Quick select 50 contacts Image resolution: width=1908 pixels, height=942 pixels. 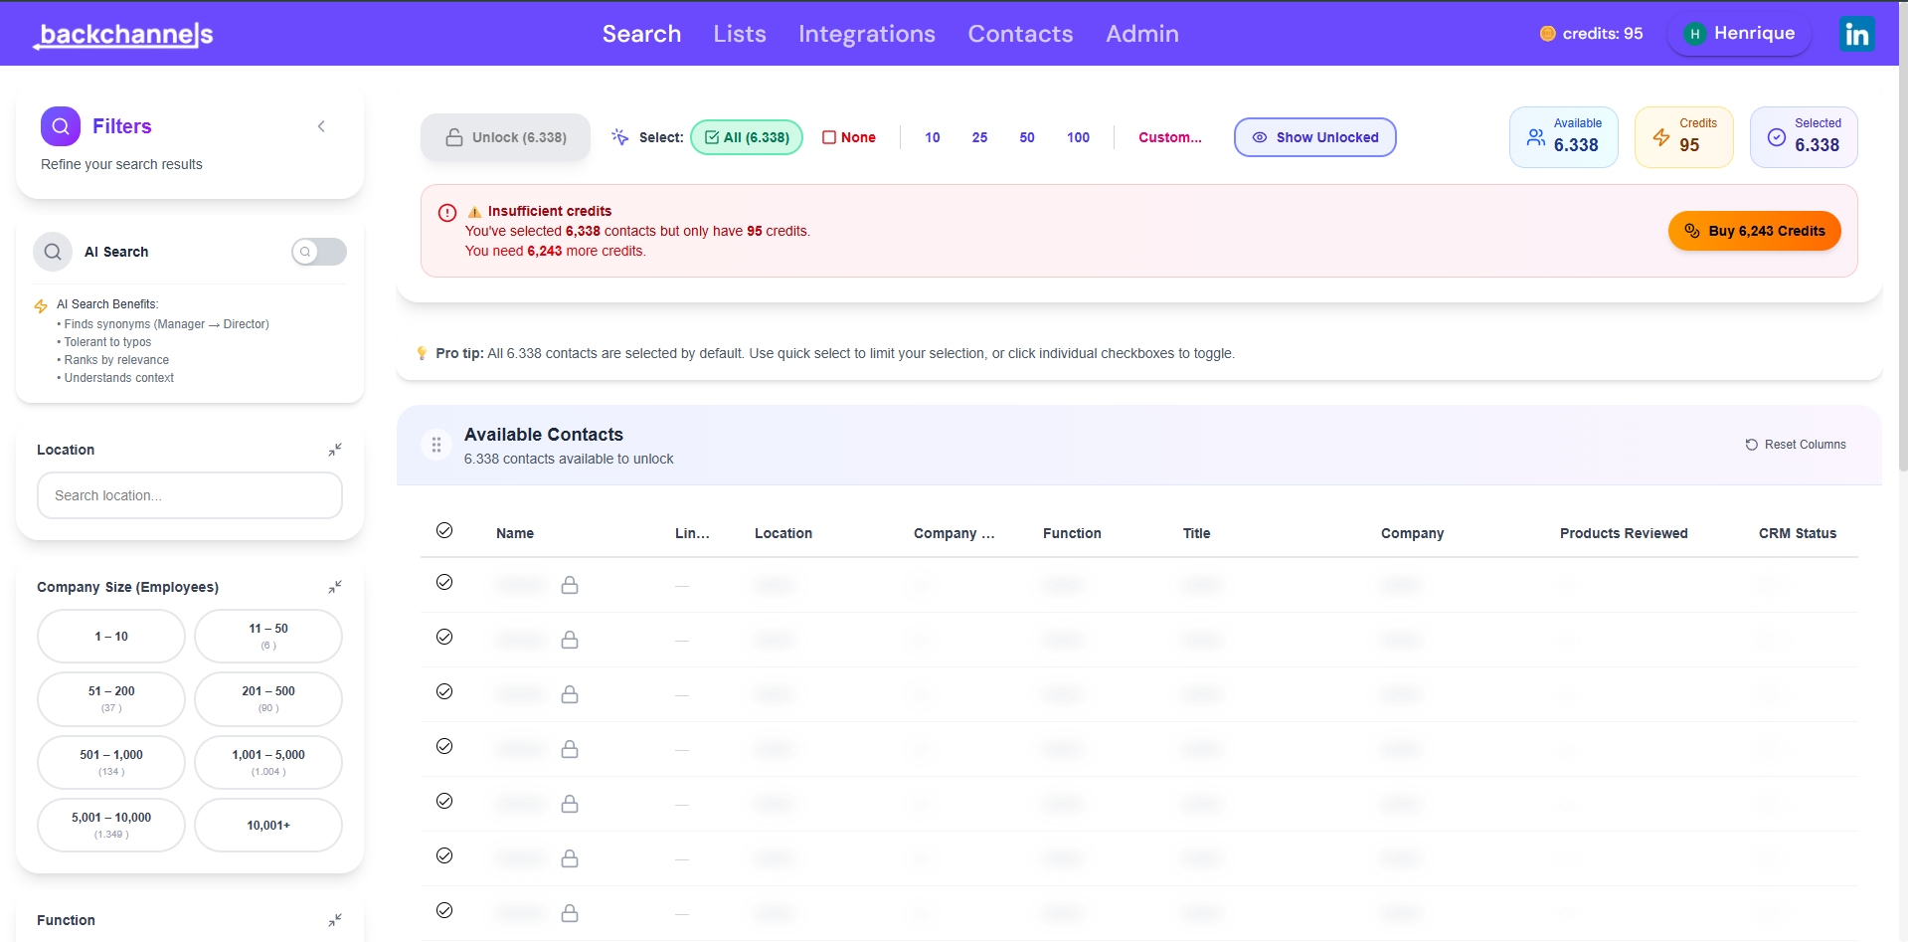1027,137
